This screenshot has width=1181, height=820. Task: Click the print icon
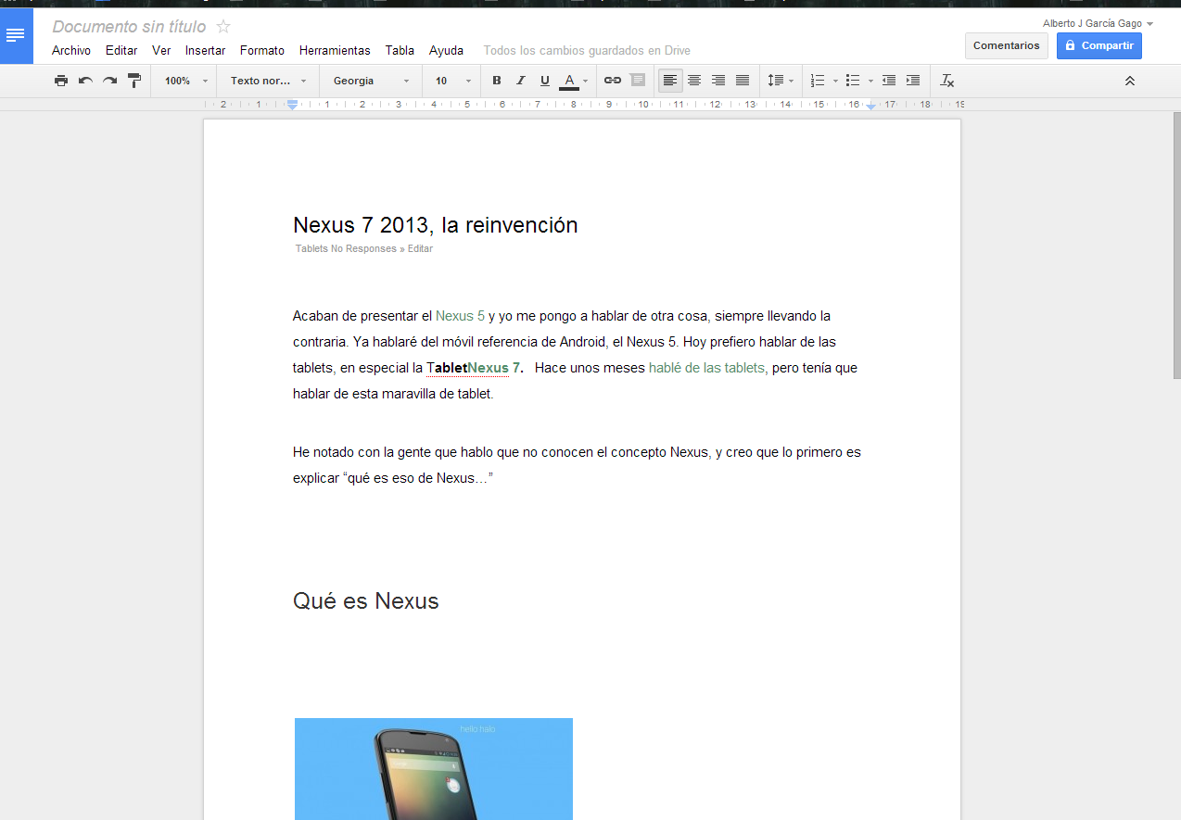point(61,81)
